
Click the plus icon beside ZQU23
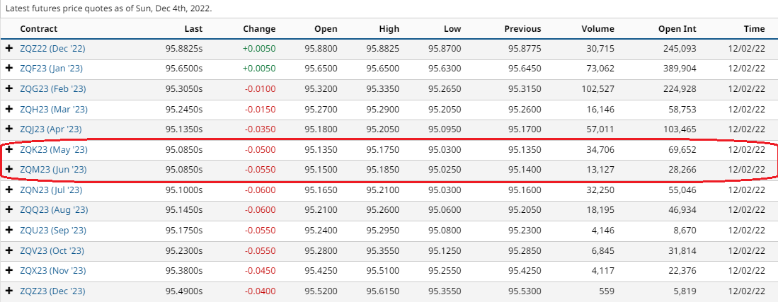9,231
